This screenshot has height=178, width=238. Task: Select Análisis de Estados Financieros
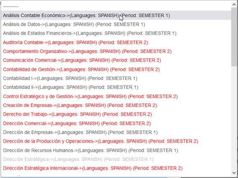coord(116,33)
